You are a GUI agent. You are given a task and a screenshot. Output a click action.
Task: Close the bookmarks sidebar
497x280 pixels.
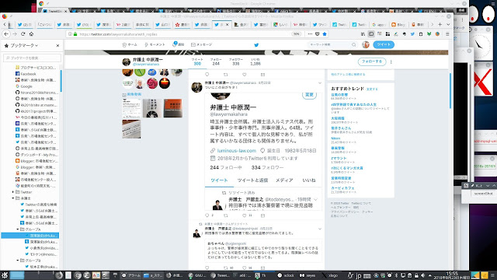(57, 46)
